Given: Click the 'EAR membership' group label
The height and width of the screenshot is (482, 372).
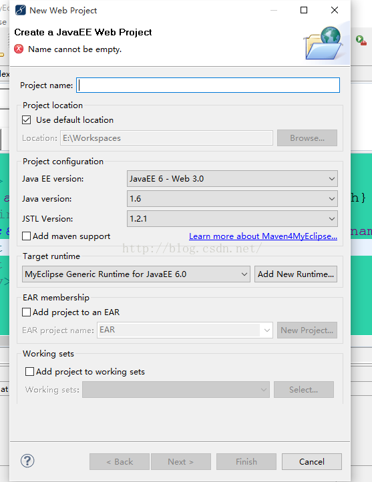Looking at the screenshot, I should click(56, 298).
